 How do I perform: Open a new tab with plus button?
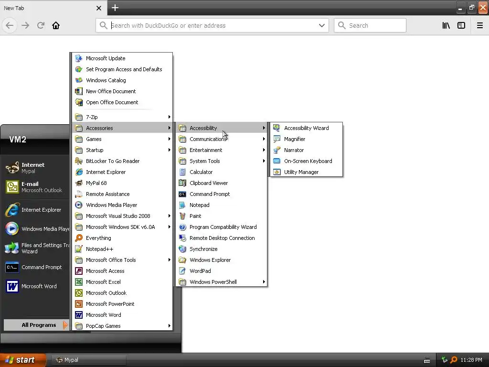point(115,8)
